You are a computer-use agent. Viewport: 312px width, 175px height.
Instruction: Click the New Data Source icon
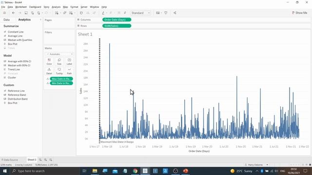click(x=33, y=13)
